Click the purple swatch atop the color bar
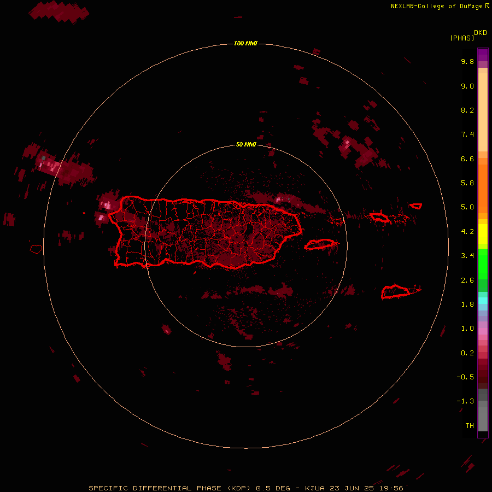 coord(483,55)
